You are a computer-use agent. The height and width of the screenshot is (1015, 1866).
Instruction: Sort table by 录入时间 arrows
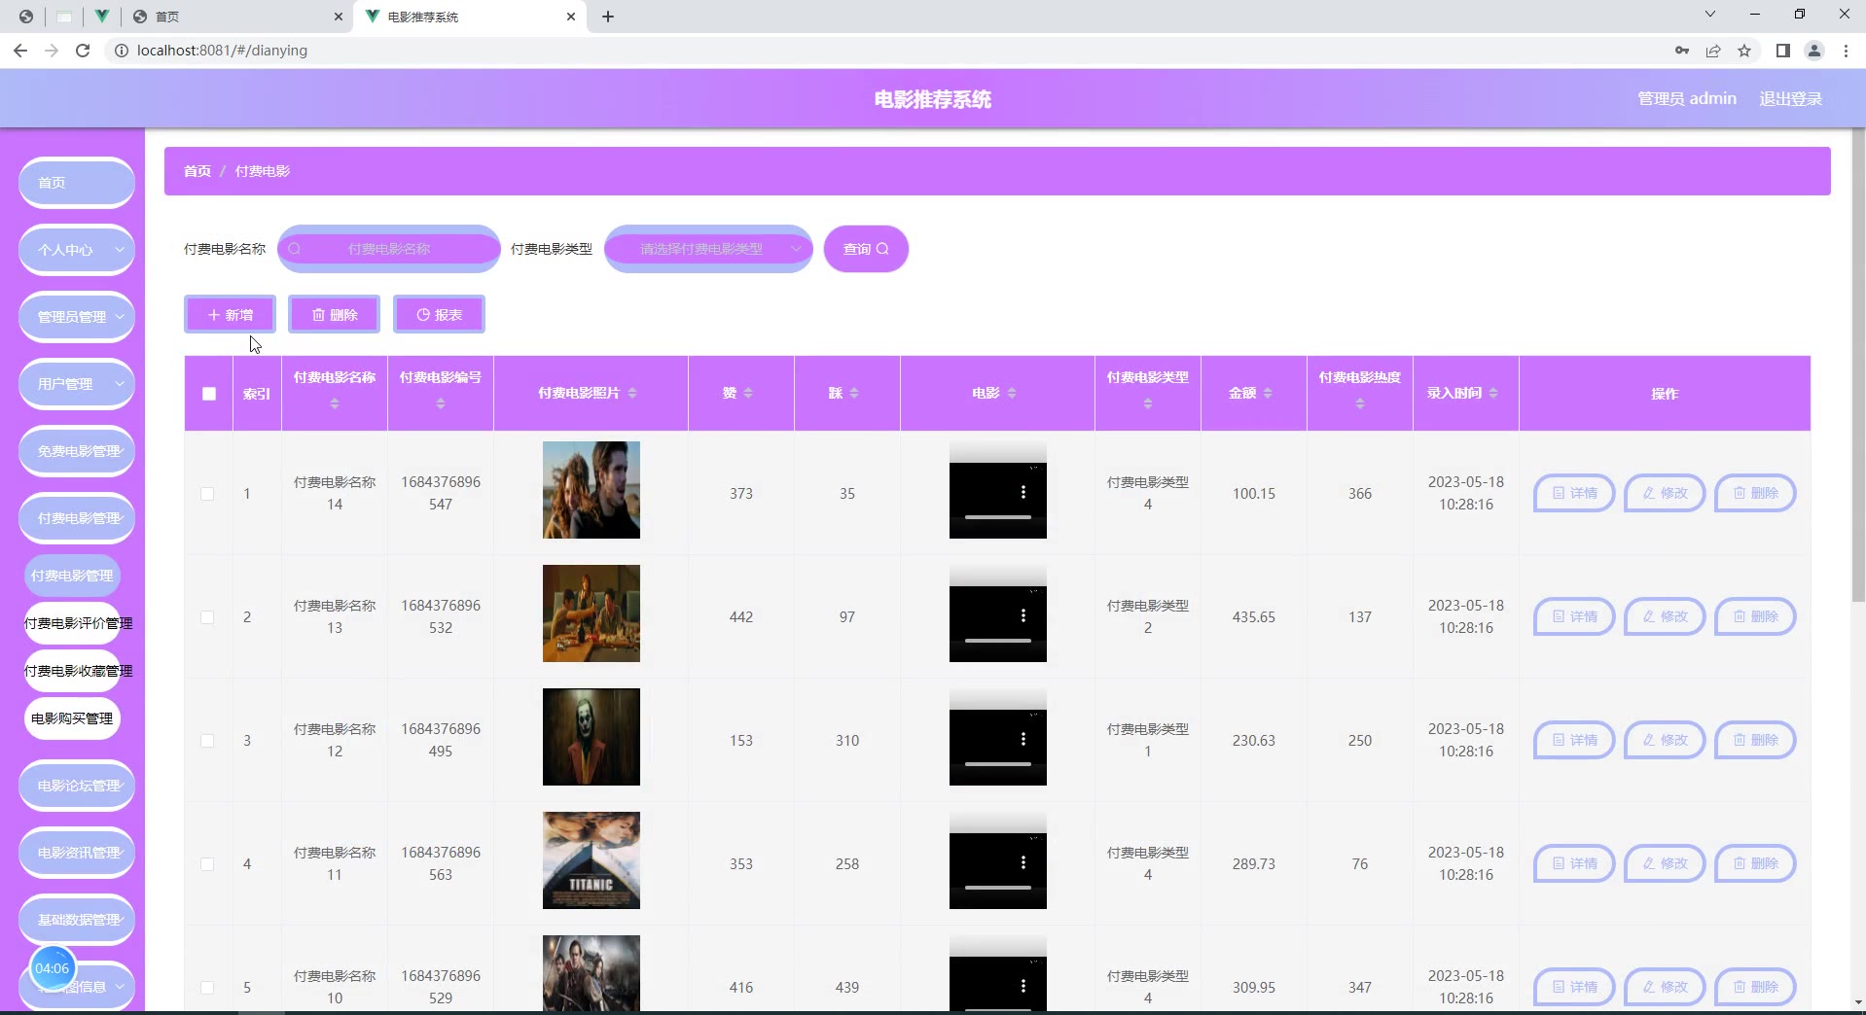click(x=1493, y=393)
